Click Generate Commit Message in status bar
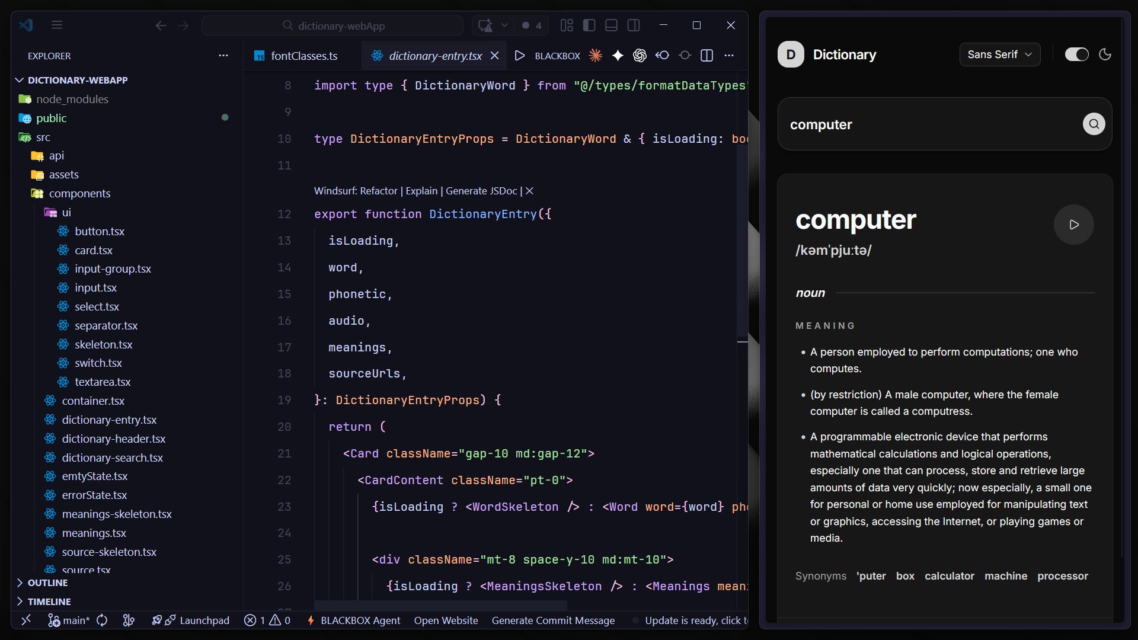This screenshot has width=1138, height=640. (x=553, y=620)
